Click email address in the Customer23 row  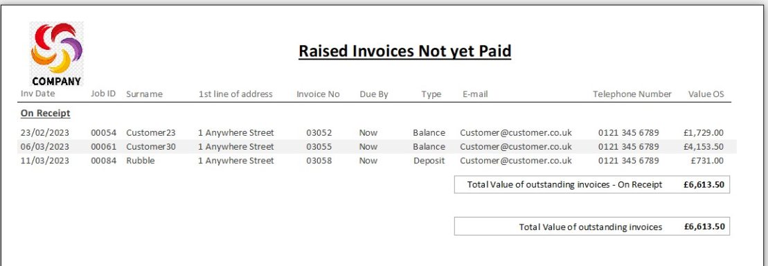pos(516,133)
